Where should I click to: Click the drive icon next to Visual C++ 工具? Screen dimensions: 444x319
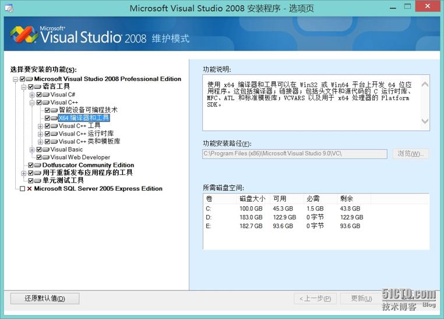pos(54,126)
